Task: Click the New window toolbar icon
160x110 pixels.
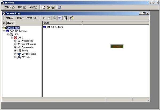Action: tap(59, 7)
